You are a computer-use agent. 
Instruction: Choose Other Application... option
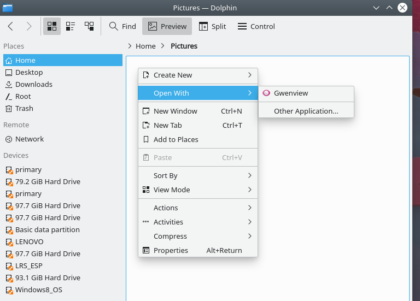point(306,111)
